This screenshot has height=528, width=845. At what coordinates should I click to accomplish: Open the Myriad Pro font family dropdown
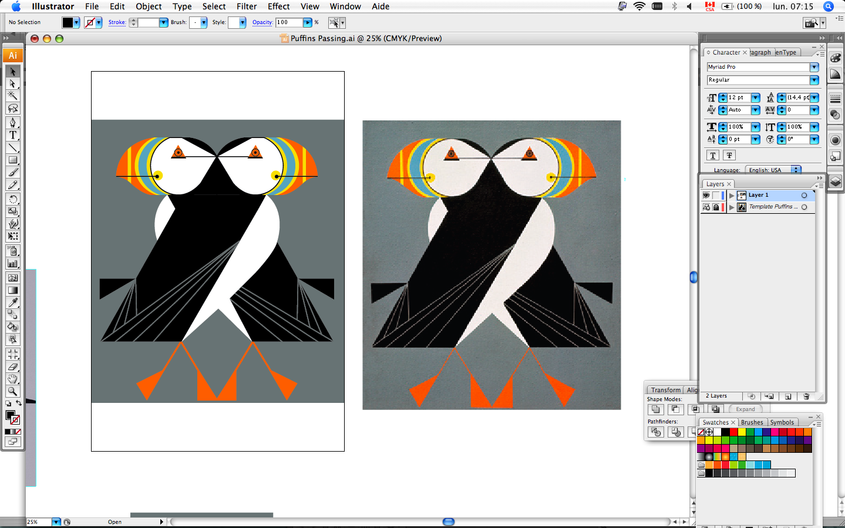pyautogui.click(x=814, y=67)
